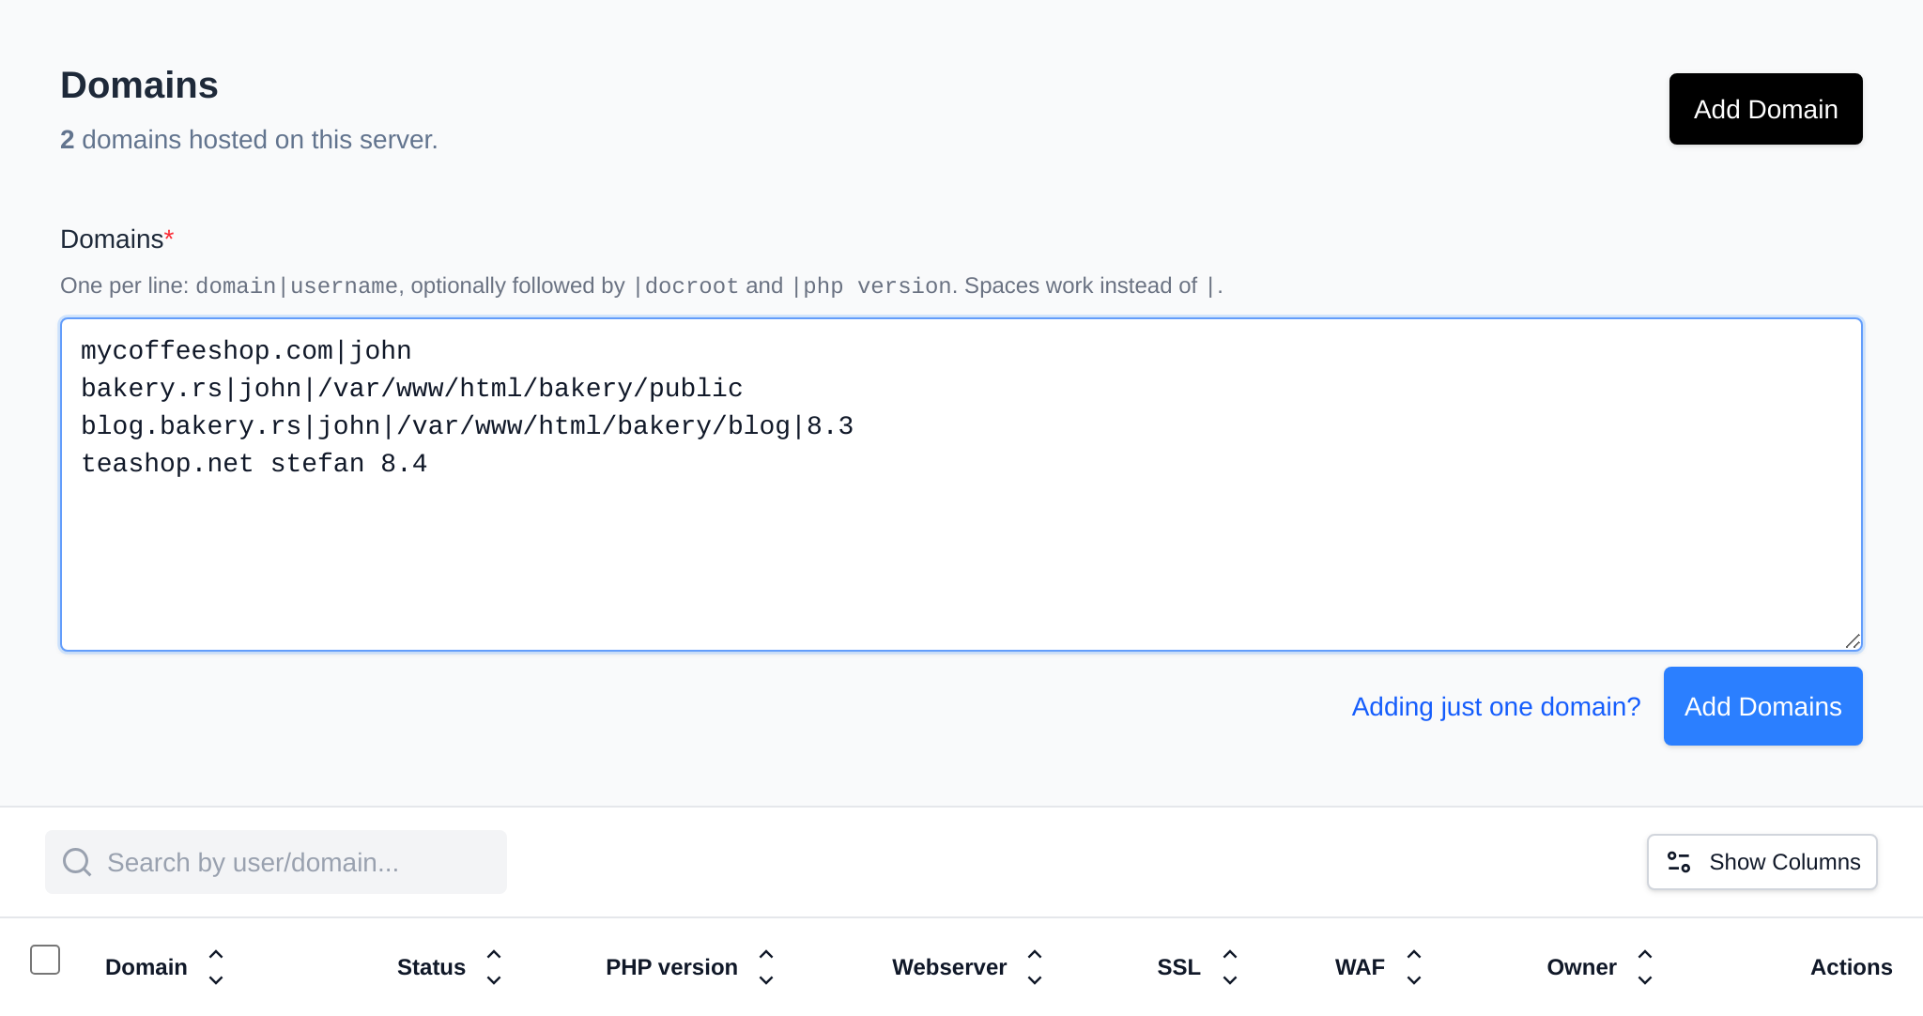Open the 'Adding just one domain?' link

1496,706
